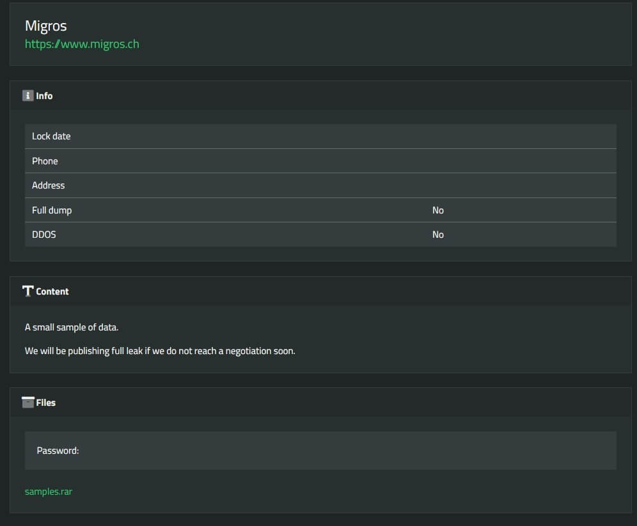Image resolution: width=637 pixels, height=526 pixels.
Task: Click the T icon beside Content header
Action: point(28,291)
